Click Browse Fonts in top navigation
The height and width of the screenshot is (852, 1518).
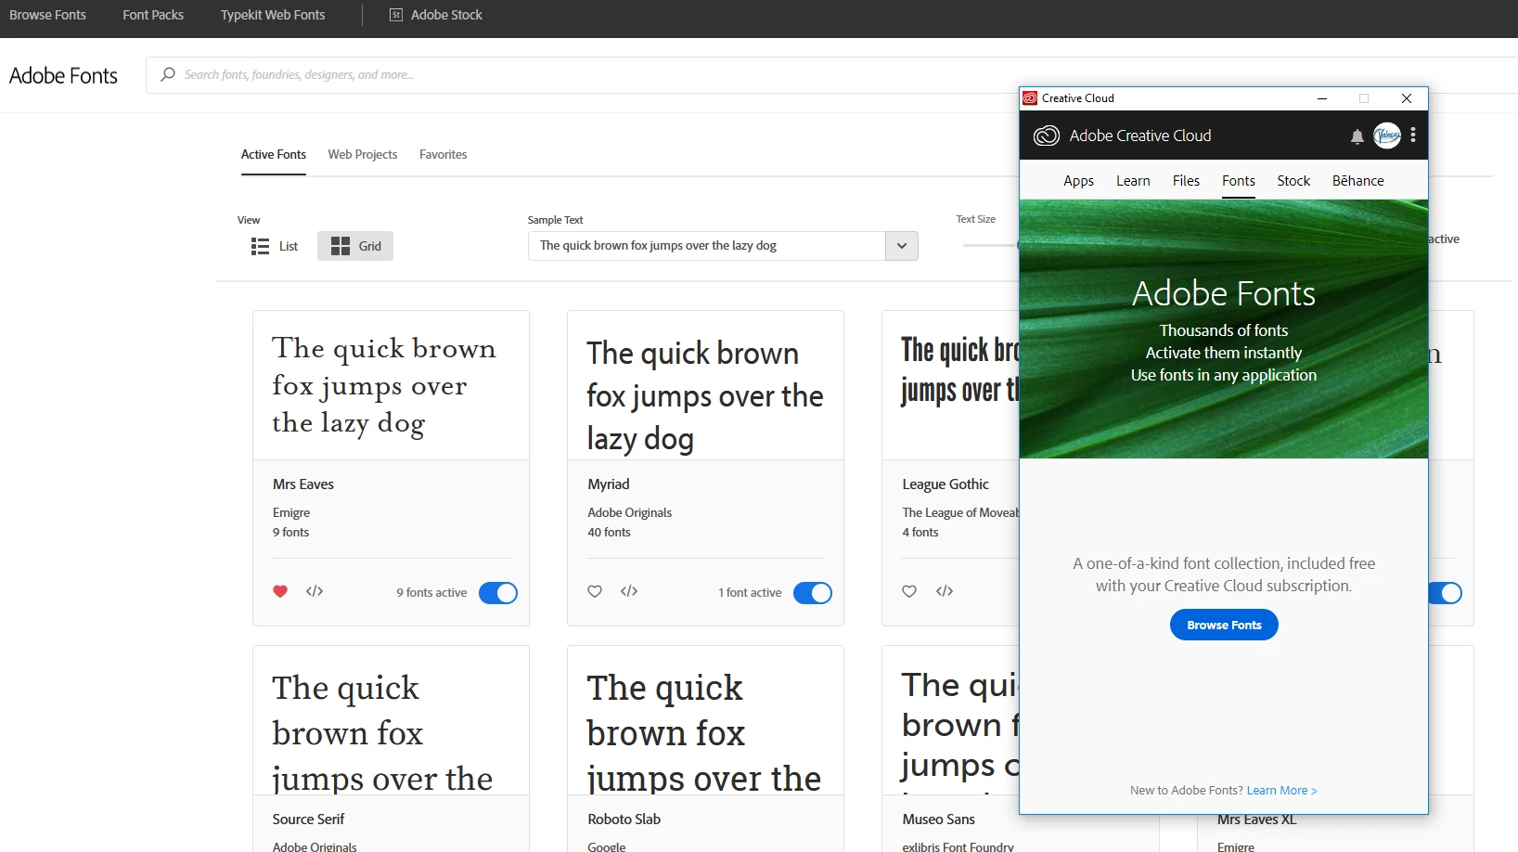coord(47,15)
